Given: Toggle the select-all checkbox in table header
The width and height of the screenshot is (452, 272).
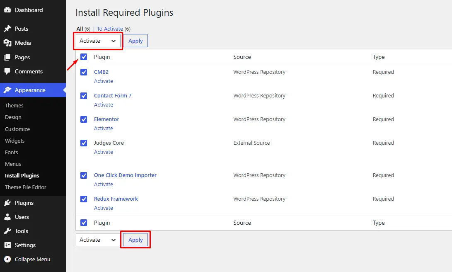Looking at the screenshot, I should 84,57.
